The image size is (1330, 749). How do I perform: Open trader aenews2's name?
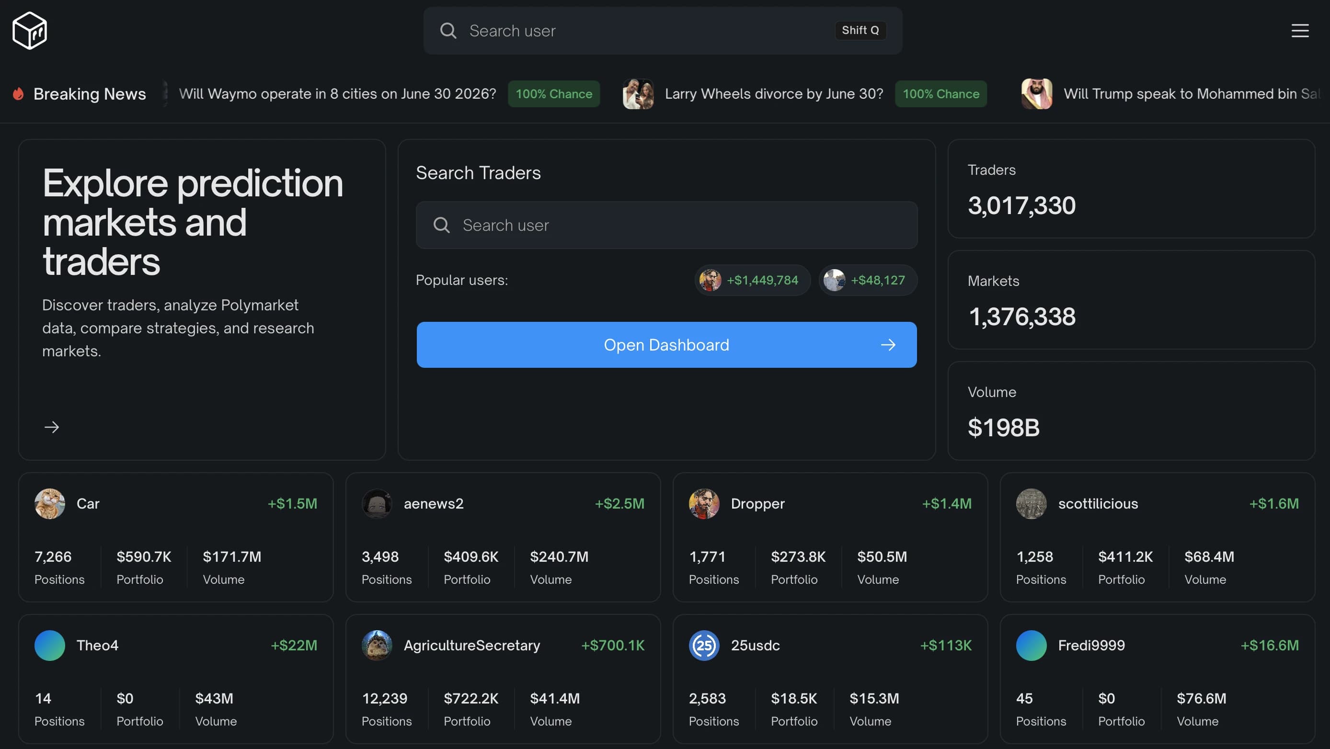click(x=433, y=503)
